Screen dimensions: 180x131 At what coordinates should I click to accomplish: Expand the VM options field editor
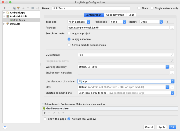coord(172,55)
